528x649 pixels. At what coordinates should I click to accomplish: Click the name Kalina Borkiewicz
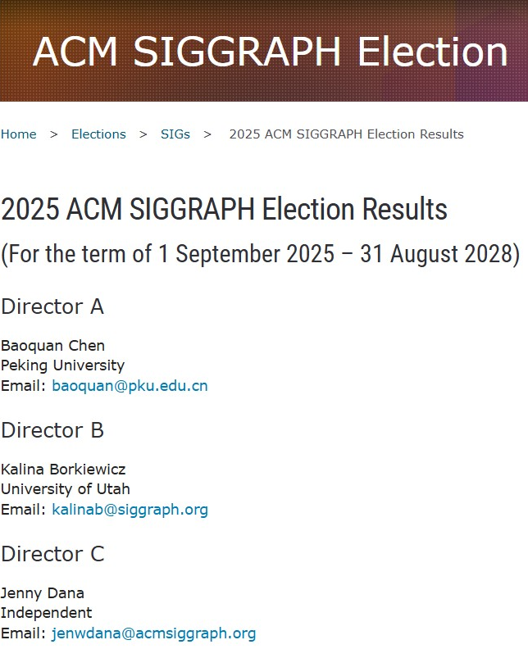point(63,470)
